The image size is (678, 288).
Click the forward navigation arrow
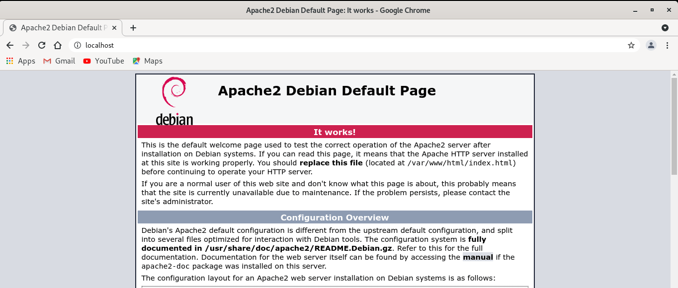tap(25, 45)
